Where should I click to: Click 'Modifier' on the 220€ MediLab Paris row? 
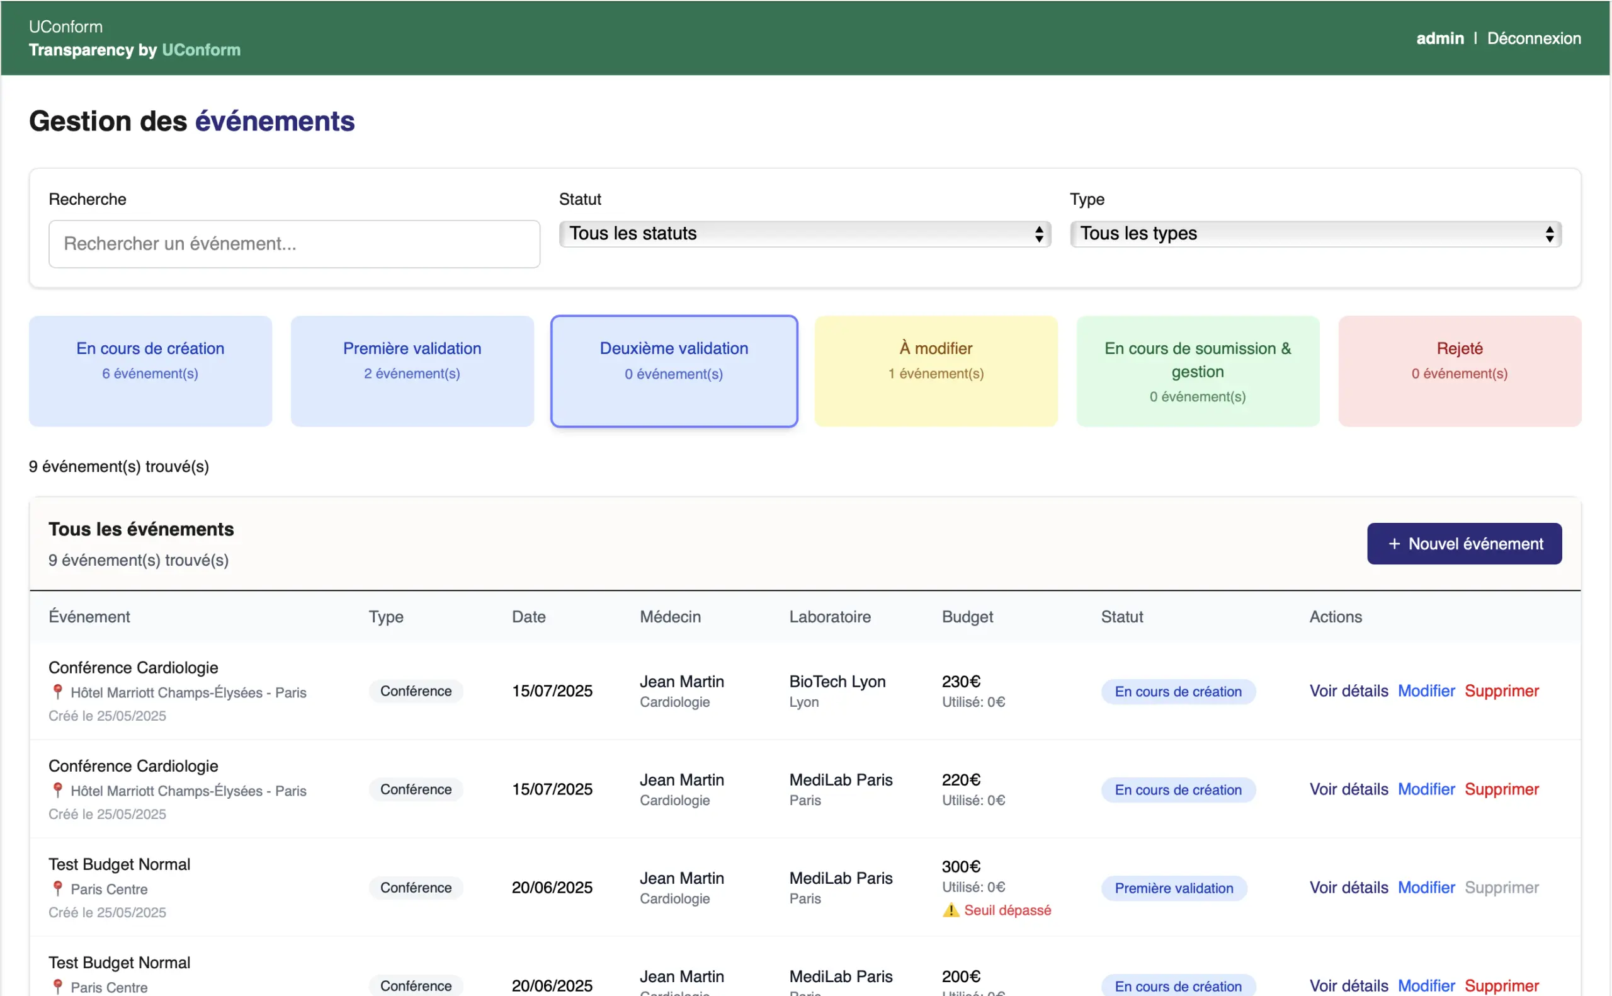point(1426,789)
